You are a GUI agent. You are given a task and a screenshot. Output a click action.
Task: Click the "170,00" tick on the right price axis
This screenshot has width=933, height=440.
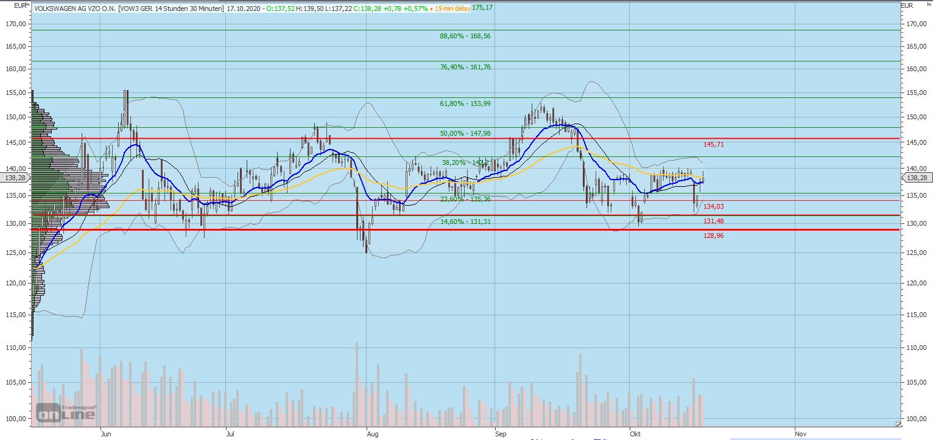[917, 24]
